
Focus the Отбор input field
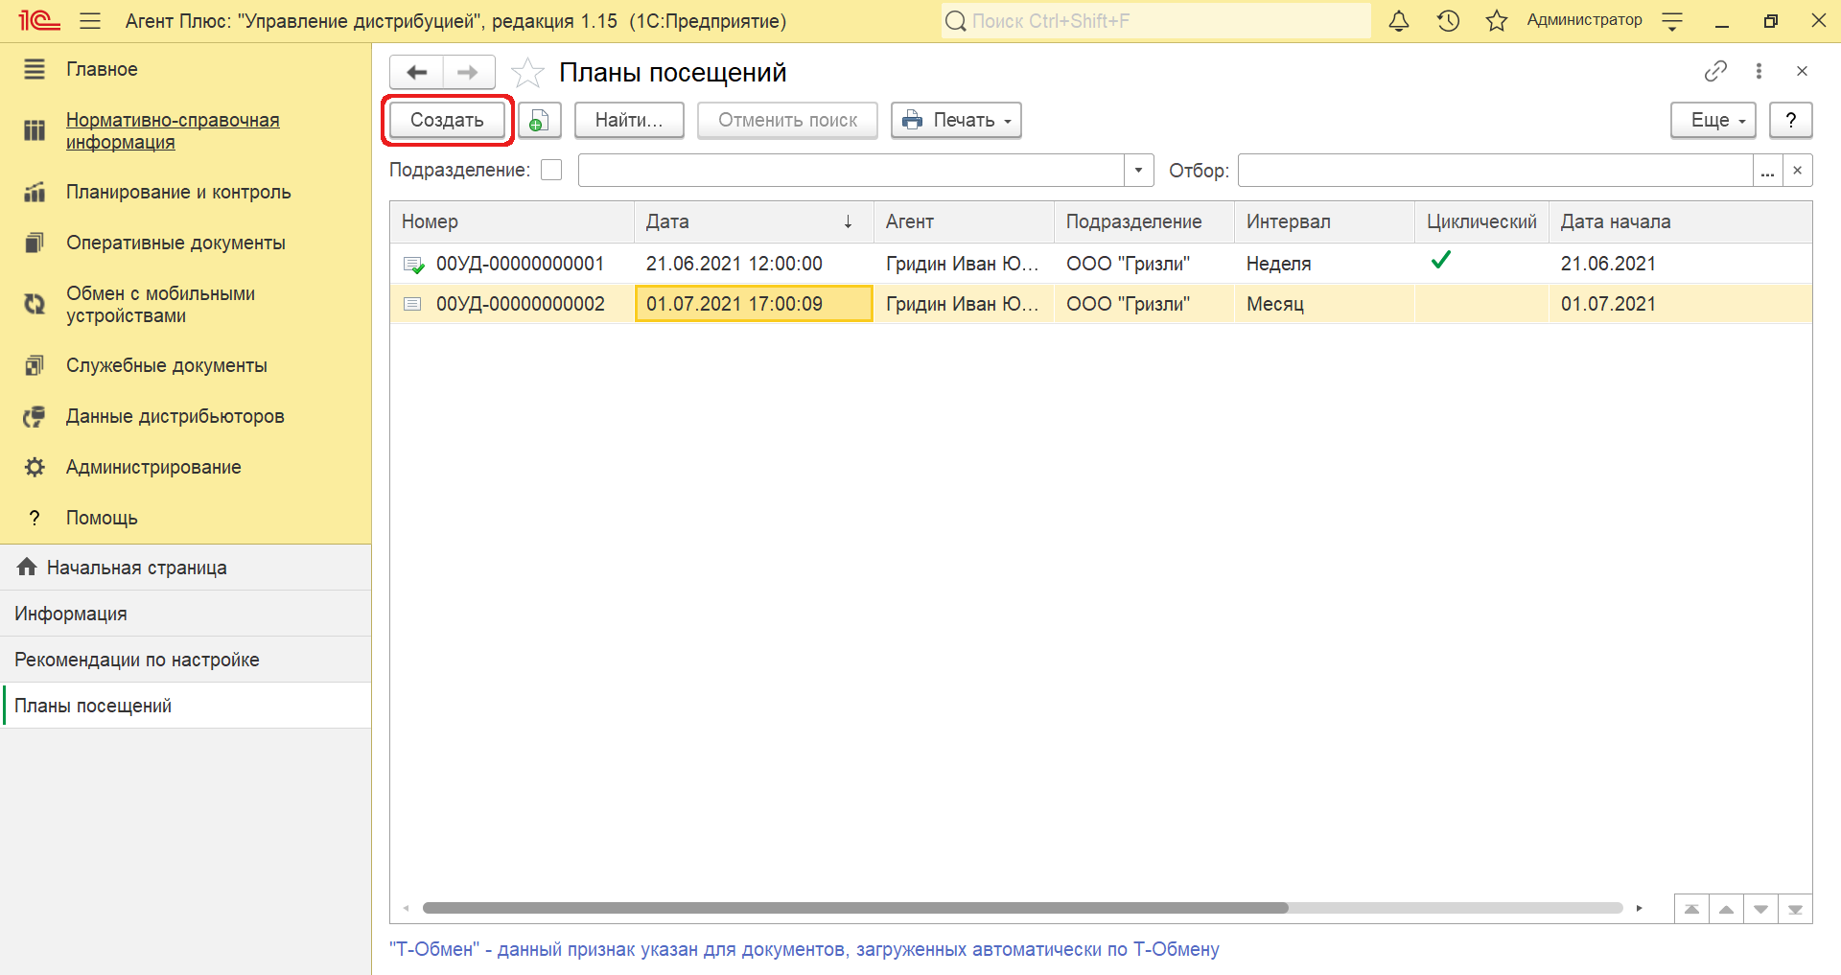coord(1496,171)
